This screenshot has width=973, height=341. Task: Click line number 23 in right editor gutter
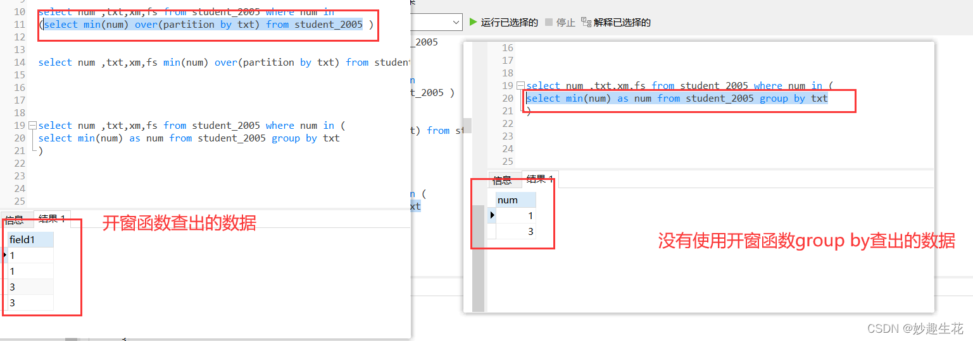pyautogui.click(x=507, y=136)
